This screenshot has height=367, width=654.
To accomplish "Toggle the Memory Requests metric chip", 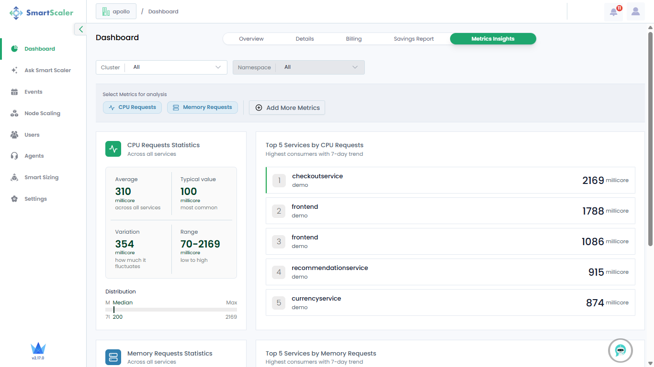I will coord(202,108).
